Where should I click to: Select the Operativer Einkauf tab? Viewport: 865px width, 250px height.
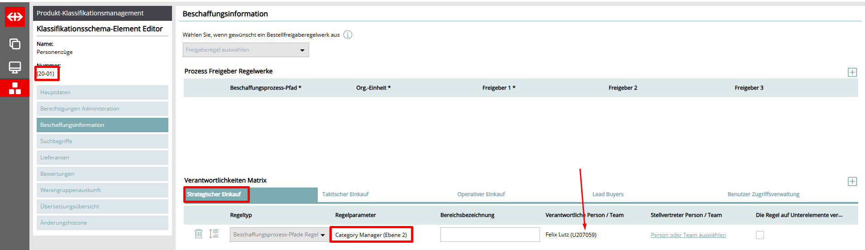481,194
